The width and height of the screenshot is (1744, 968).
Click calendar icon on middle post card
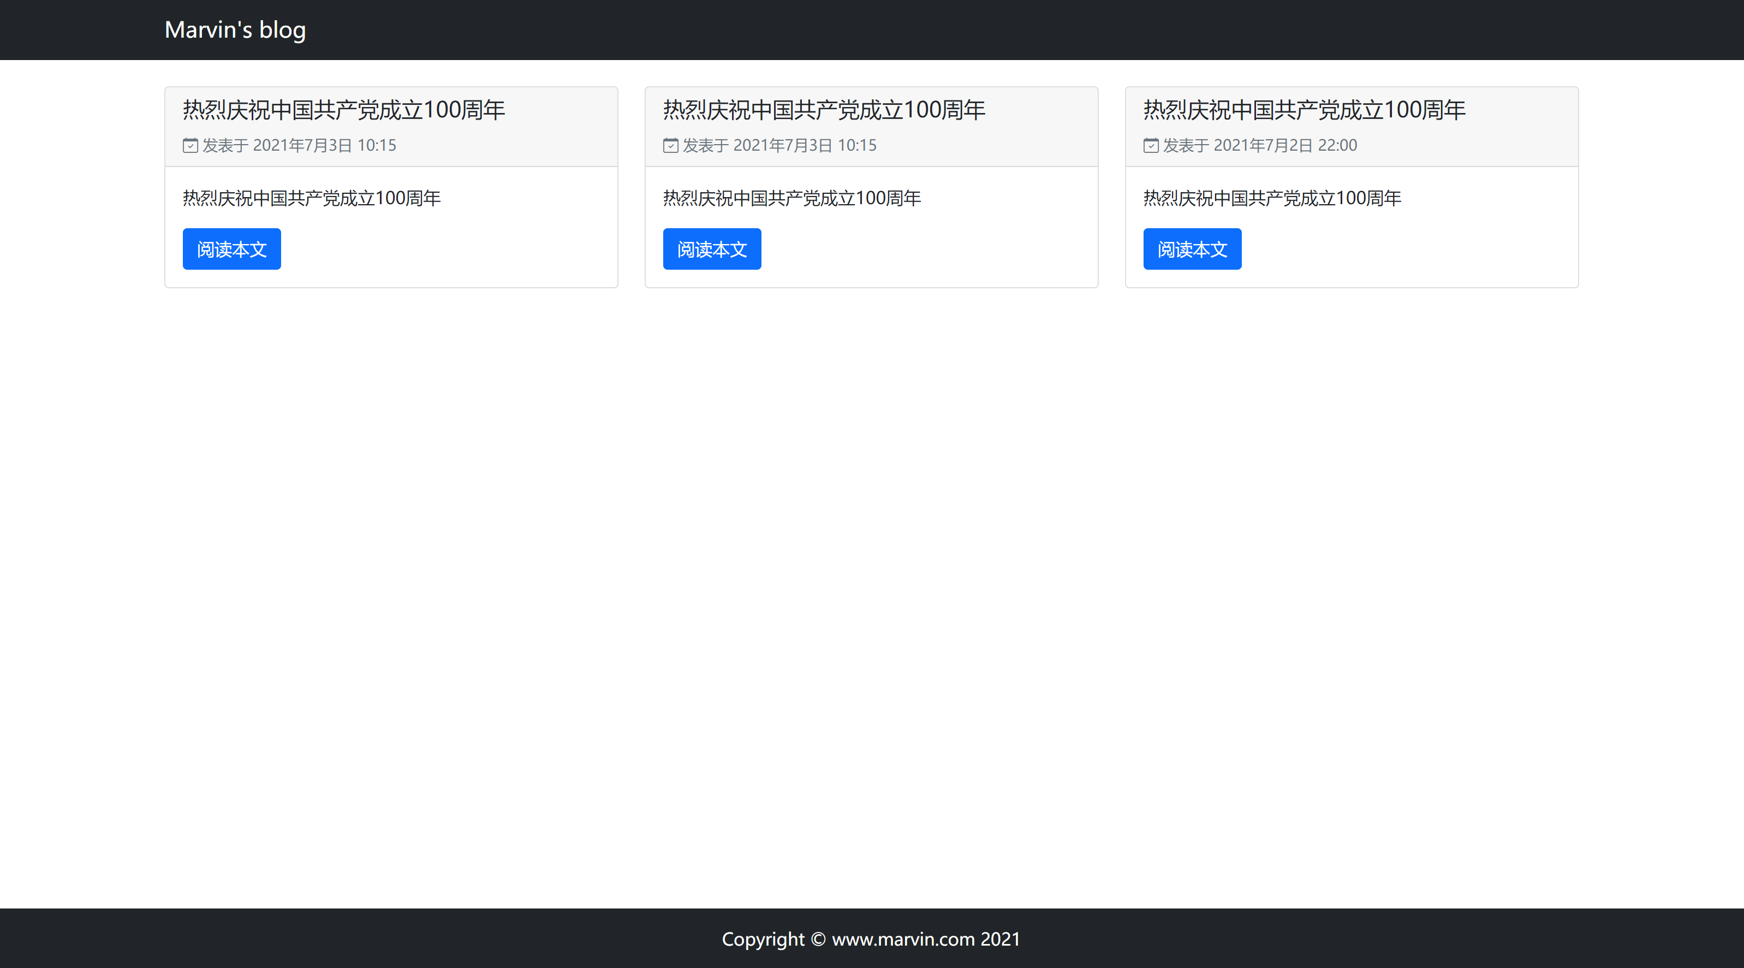click(x=670, y=146)
